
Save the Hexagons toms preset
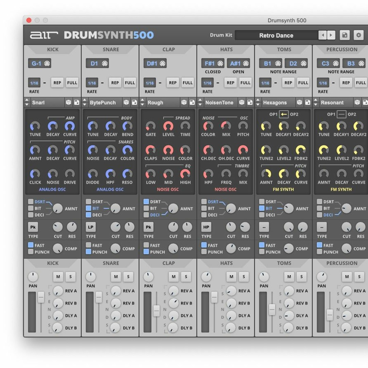[x=308, y=102]
